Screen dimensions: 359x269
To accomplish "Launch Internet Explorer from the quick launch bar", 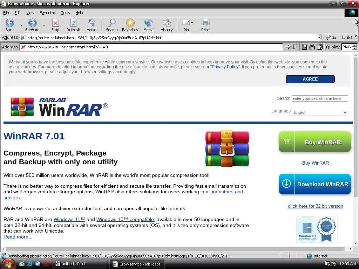I will [30, 264].
